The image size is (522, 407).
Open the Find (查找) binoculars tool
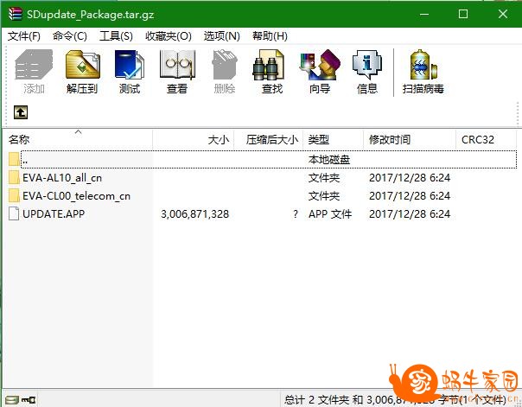[268, 65]
